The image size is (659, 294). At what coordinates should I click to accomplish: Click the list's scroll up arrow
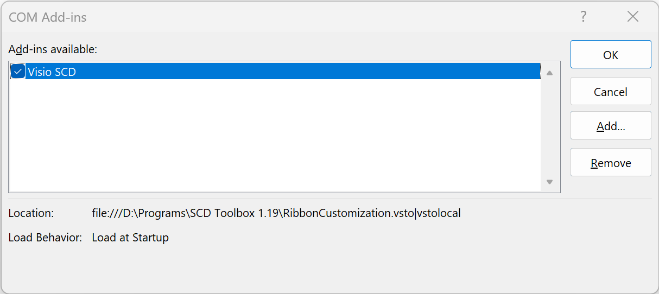[549, 73]
